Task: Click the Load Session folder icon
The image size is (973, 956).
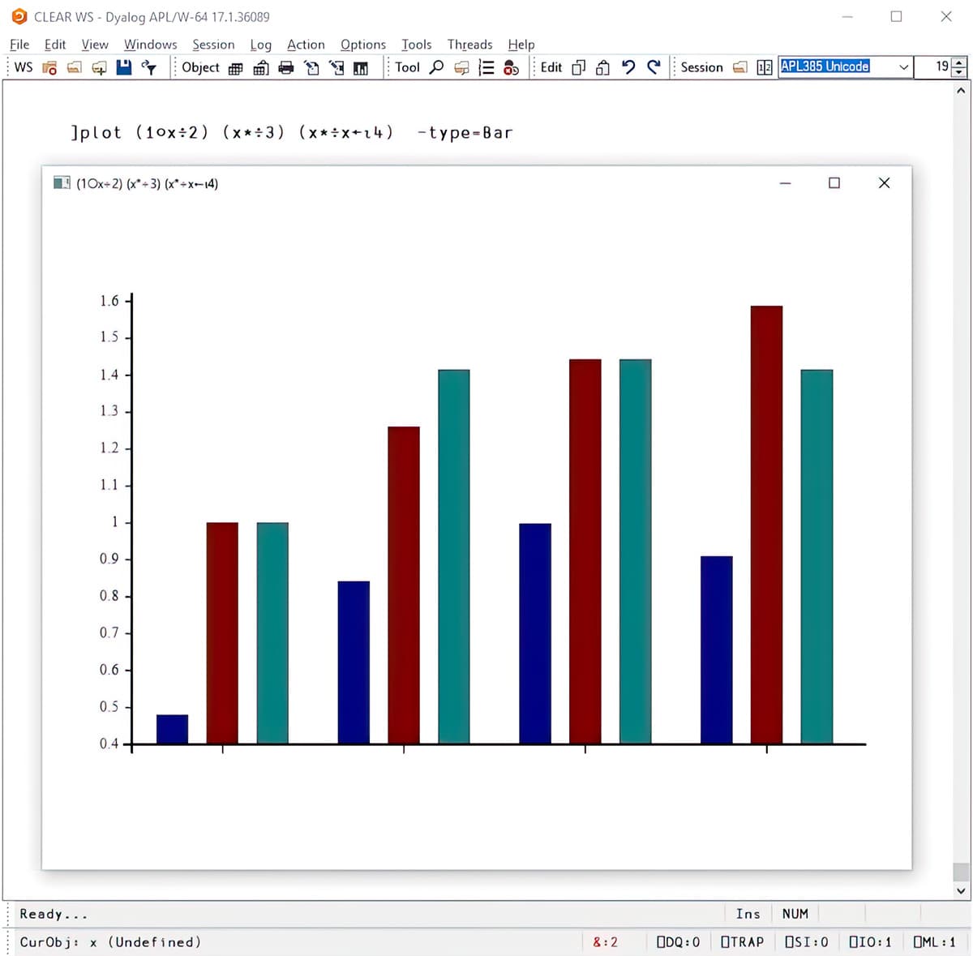Action: pos(739,68)
